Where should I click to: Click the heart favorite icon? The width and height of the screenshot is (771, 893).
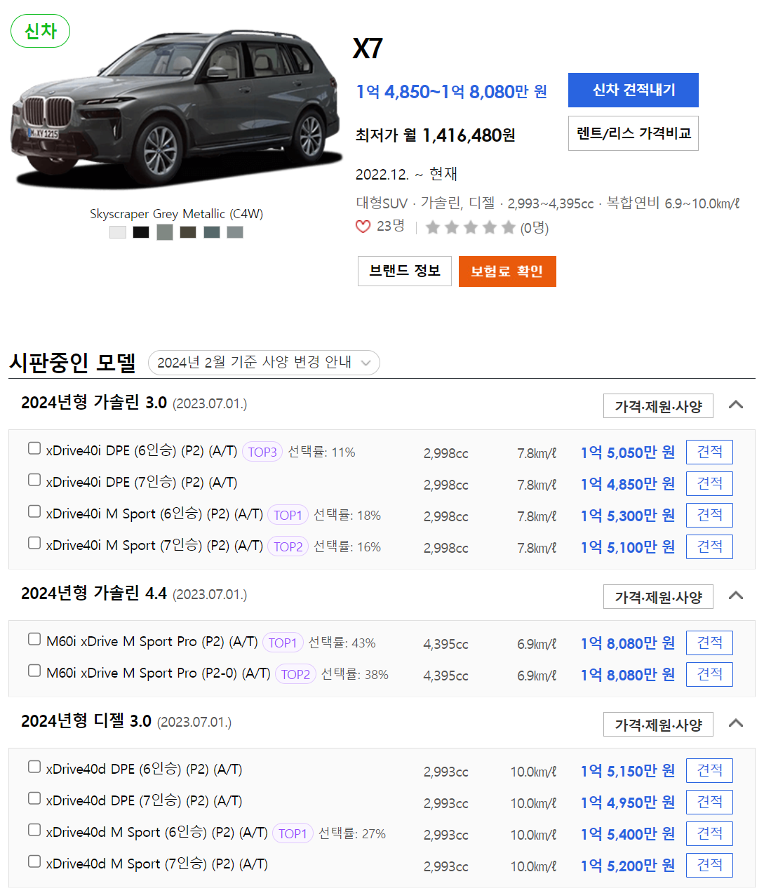363,227
